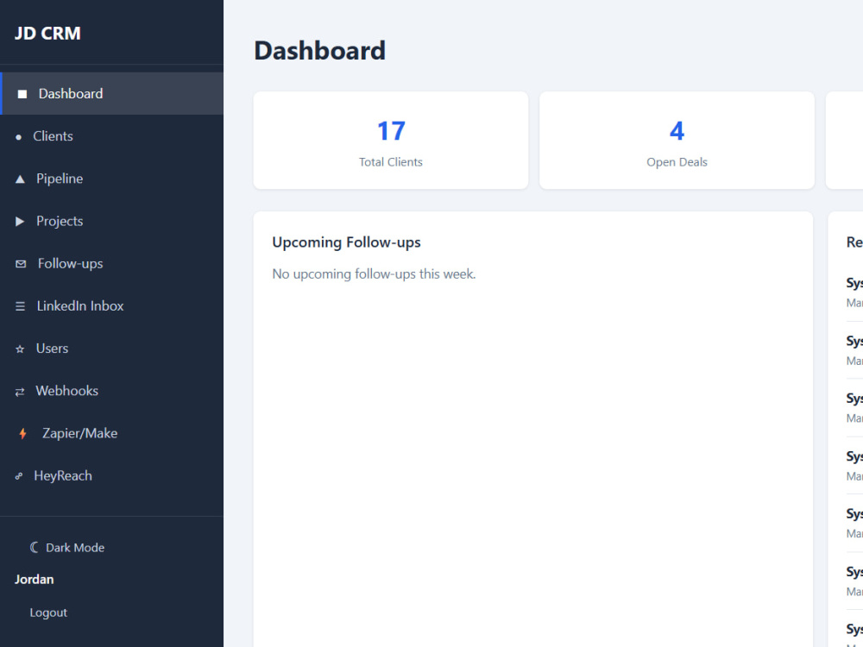This screenshot has width=863, height=647.
Task: Click the Pipeline triangle icon
Action: [x=21, y=179]
